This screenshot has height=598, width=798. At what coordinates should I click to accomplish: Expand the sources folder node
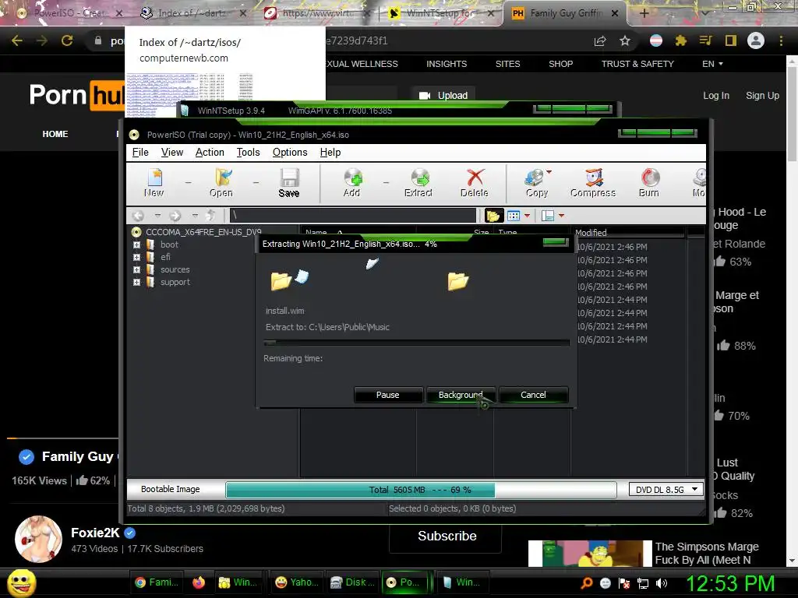click(x=136, y=269)
